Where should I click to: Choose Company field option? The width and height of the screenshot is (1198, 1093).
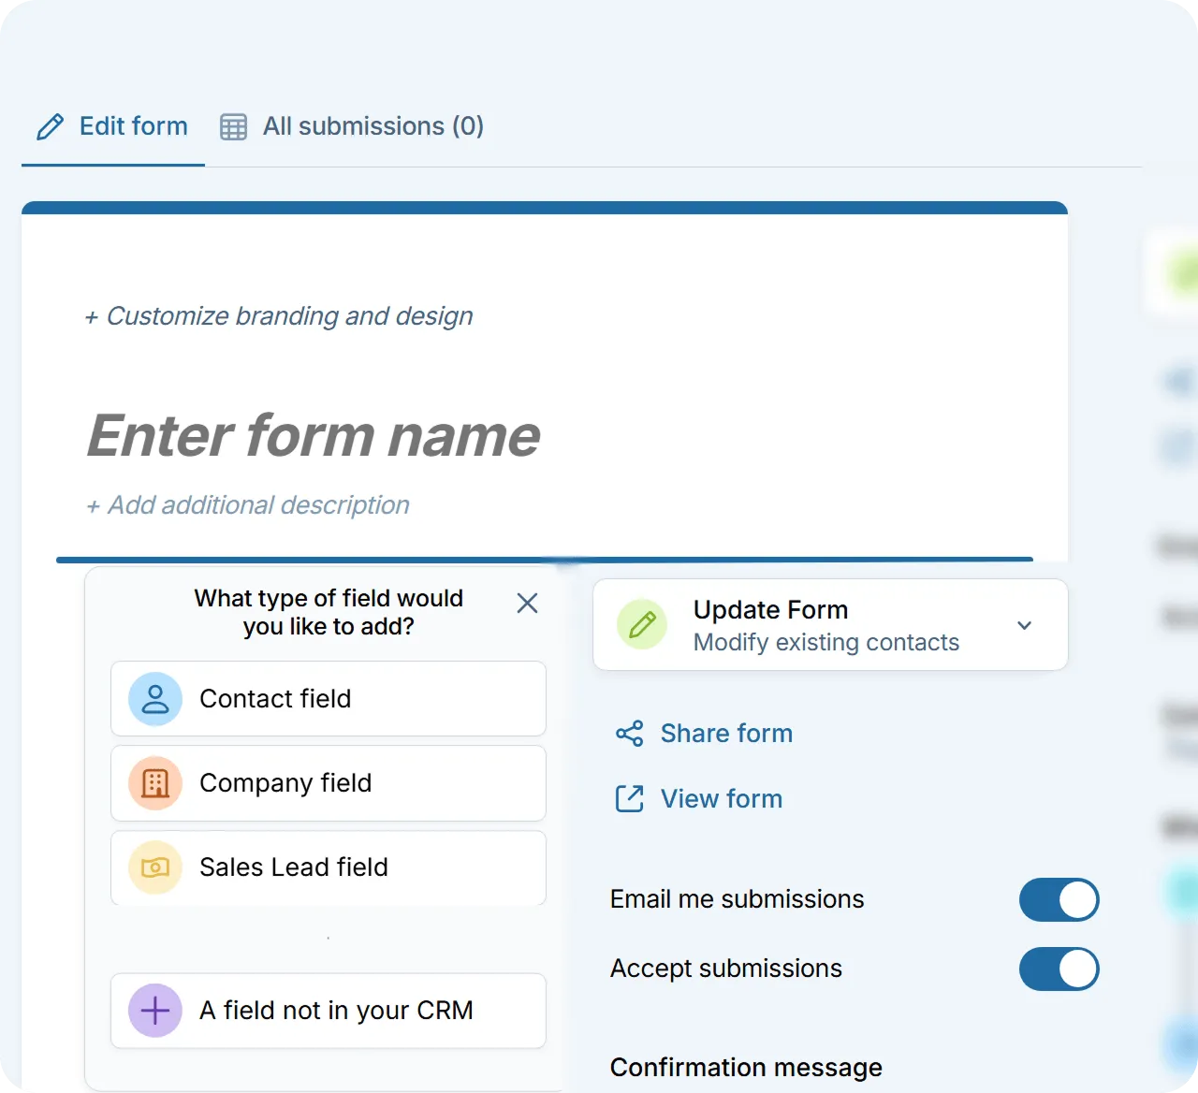tap(329, 783)
